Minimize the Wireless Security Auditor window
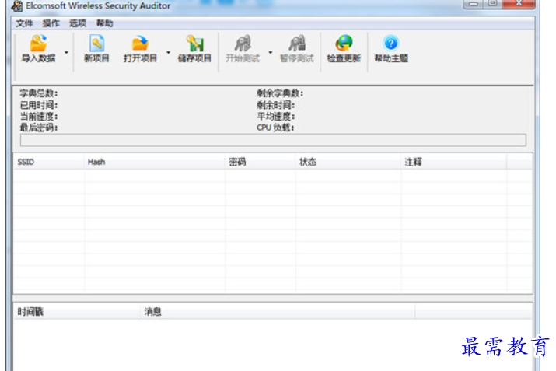This screenshot has height=371, width=556. 474,3
